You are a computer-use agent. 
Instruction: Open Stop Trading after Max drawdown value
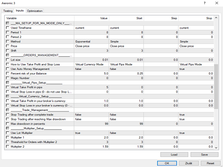point(91,119)
